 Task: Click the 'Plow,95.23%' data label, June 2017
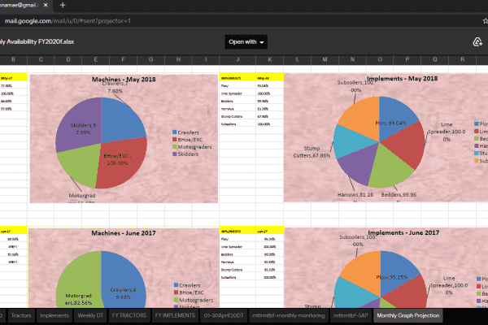(x=391, y=277)
